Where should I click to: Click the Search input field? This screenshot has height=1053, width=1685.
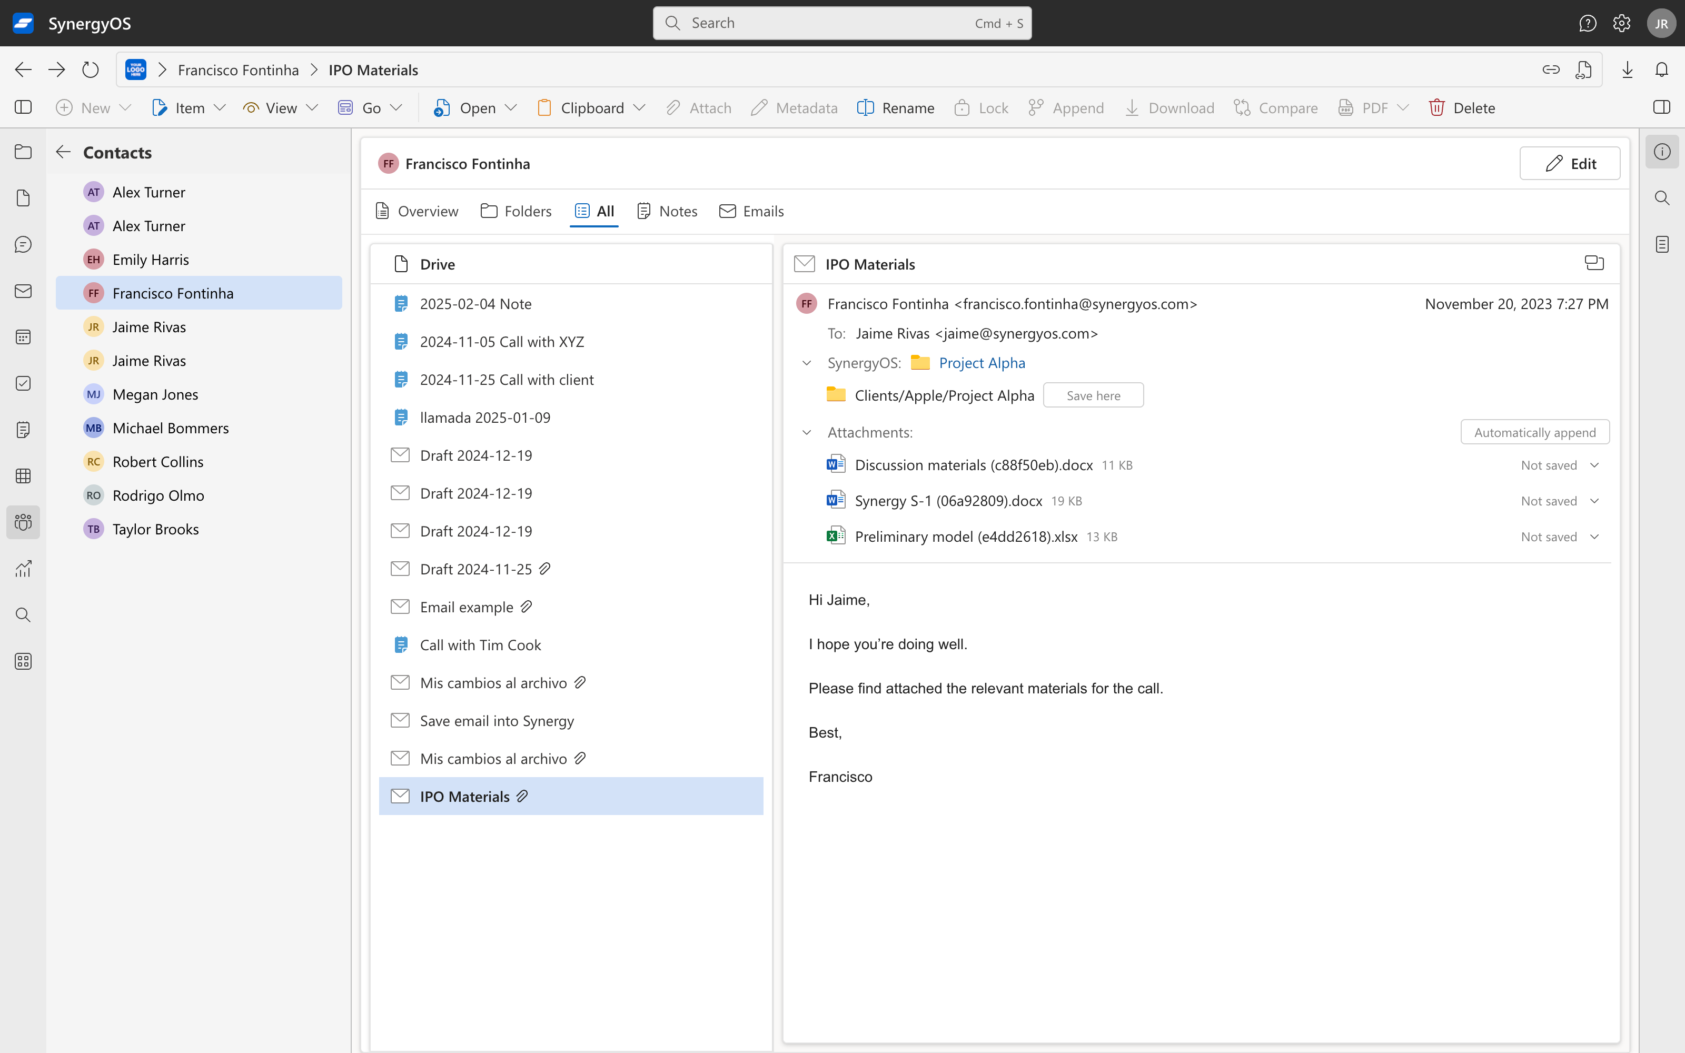coord(842,23)
